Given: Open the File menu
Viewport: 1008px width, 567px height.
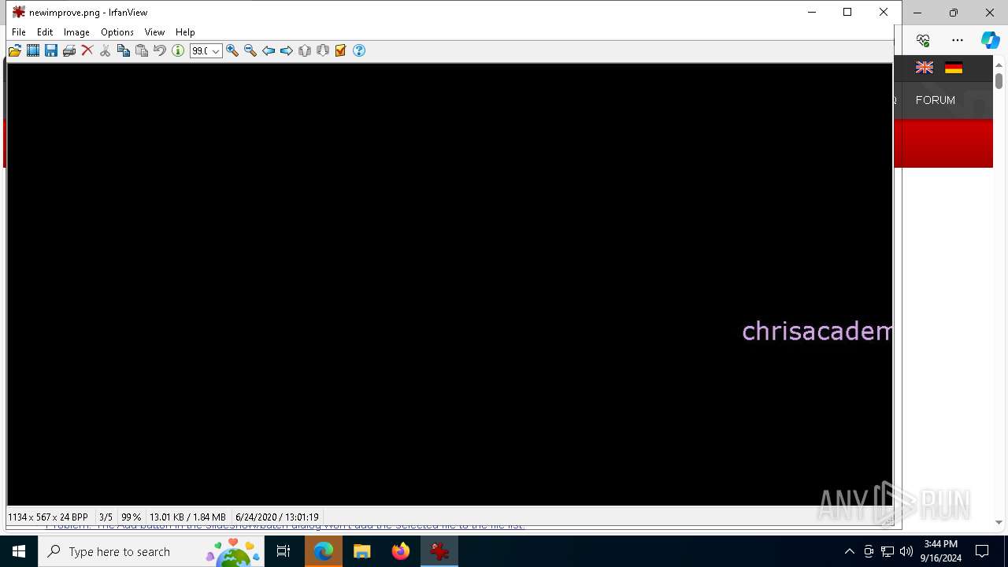Looking at the screenshot, I should click(x=19, y=32).
